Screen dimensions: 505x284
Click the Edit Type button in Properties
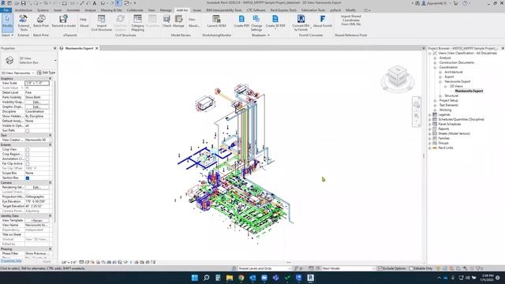click(46, 73)
